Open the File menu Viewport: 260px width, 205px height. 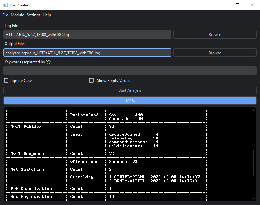(x=5, y=15)
